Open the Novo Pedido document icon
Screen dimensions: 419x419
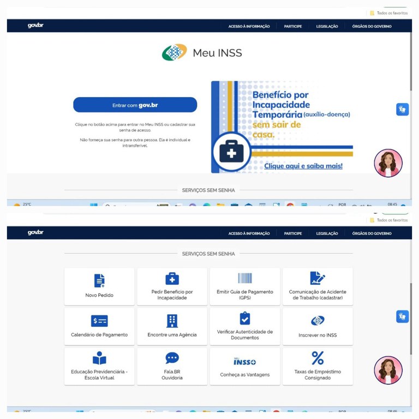(99, 280)
